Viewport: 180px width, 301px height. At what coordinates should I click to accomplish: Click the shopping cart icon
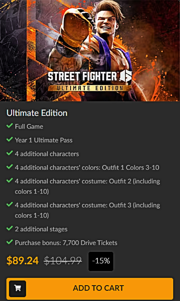18,289
